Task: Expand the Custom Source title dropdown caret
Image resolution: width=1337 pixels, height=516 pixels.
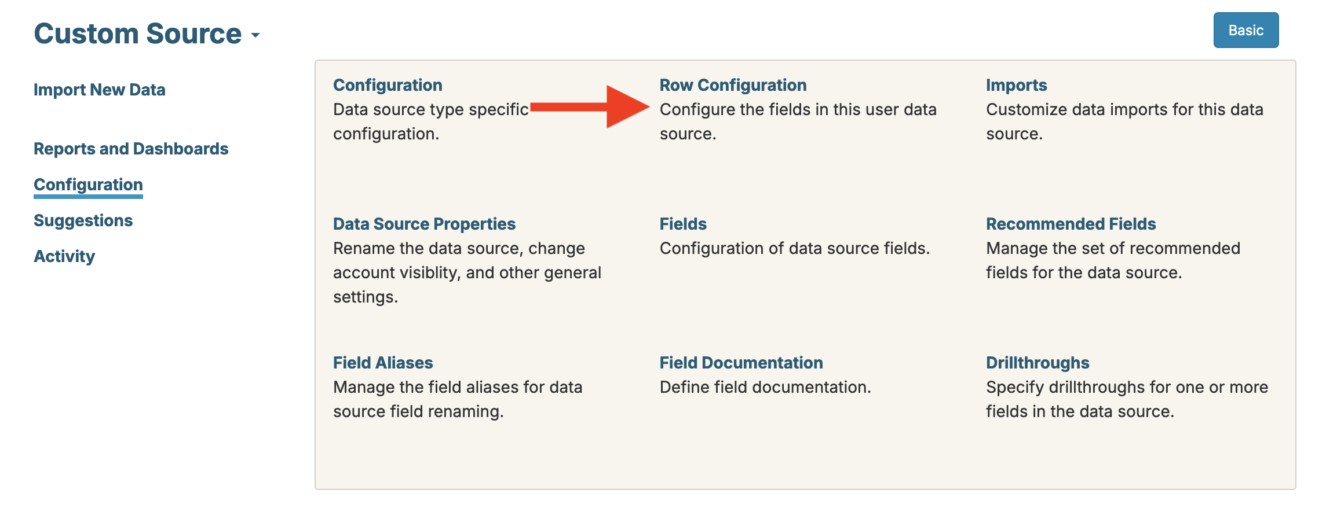Action: [x=255, y=35]
